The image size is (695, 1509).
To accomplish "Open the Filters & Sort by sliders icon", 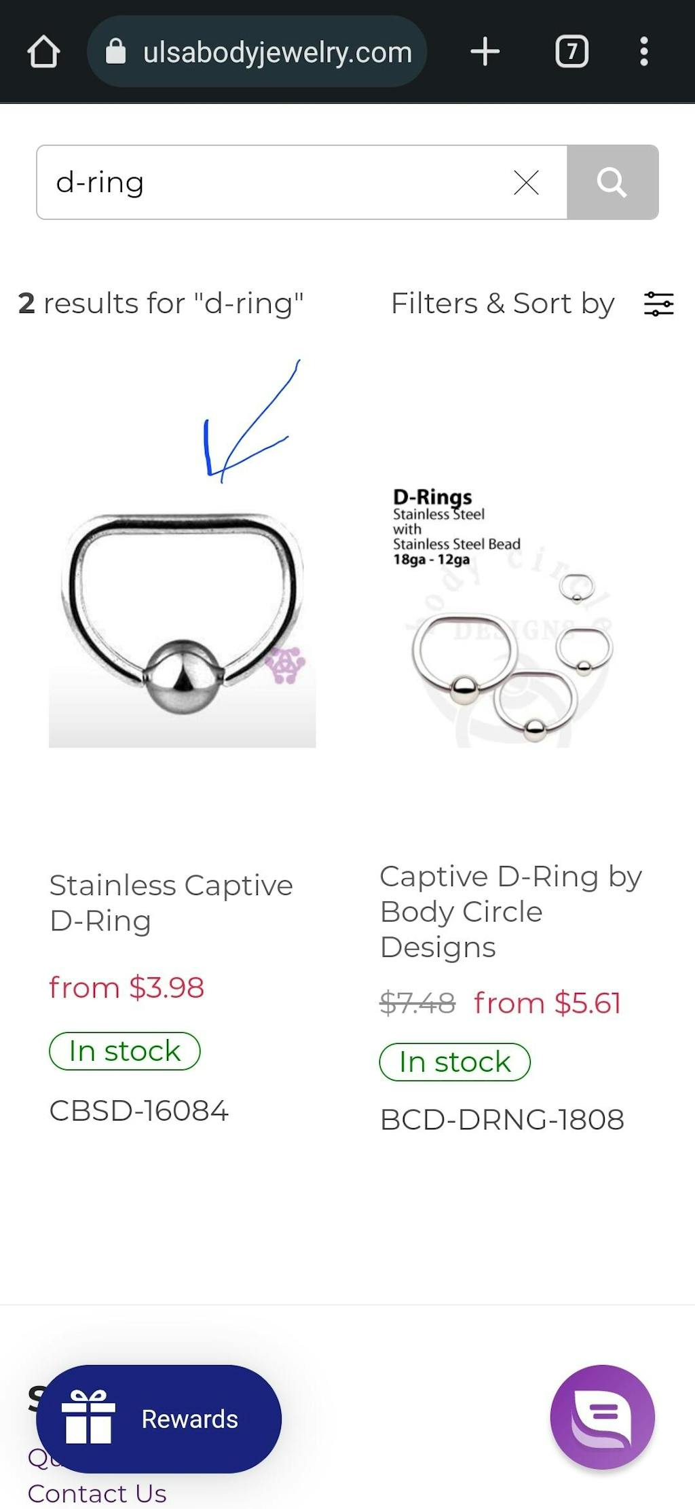I will pyautogui.click(x=658, y=304).
